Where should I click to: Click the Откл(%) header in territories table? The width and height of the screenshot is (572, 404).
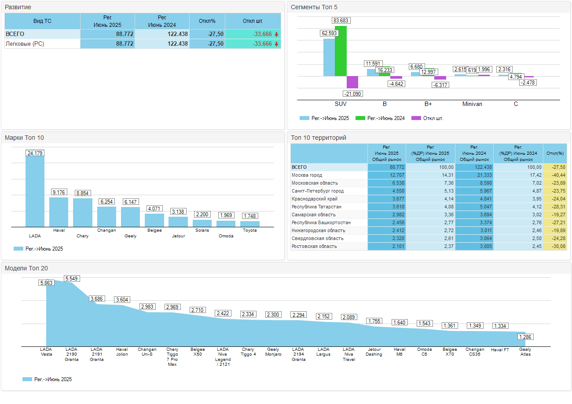(555, 153)
